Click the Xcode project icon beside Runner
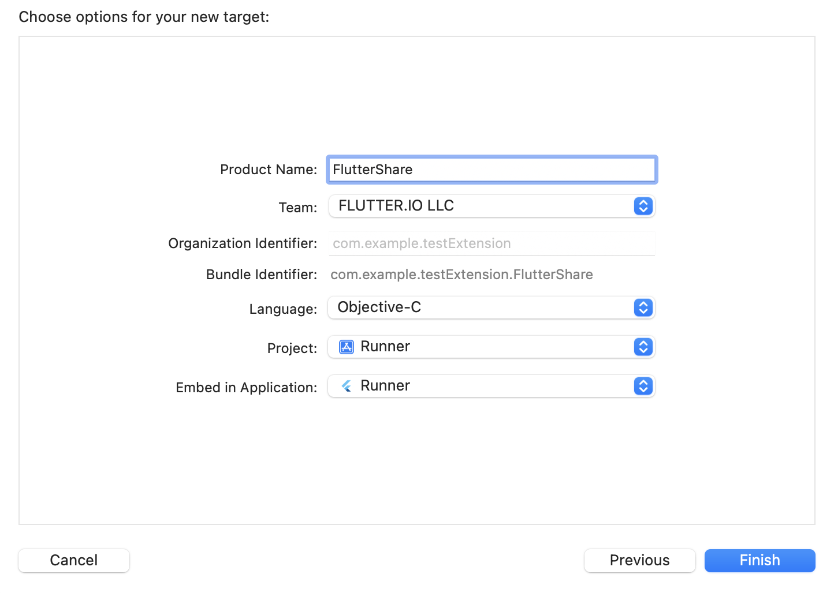Viewport: 834px width, 593px height. (347, 347)
